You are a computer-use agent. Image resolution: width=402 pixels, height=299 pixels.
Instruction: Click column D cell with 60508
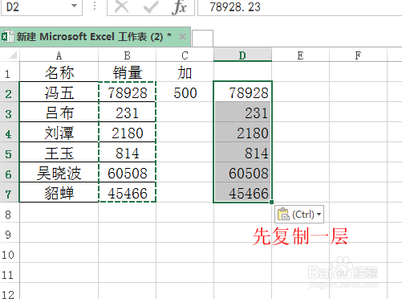tap(242, 172)
